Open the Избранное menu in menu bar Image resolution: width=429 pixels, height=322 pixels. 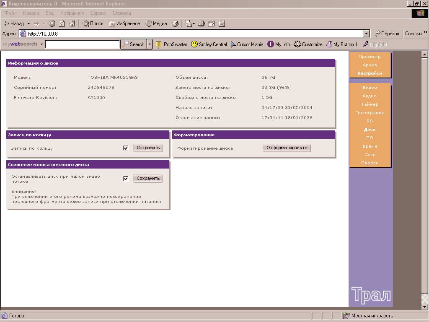coord(72,13)
